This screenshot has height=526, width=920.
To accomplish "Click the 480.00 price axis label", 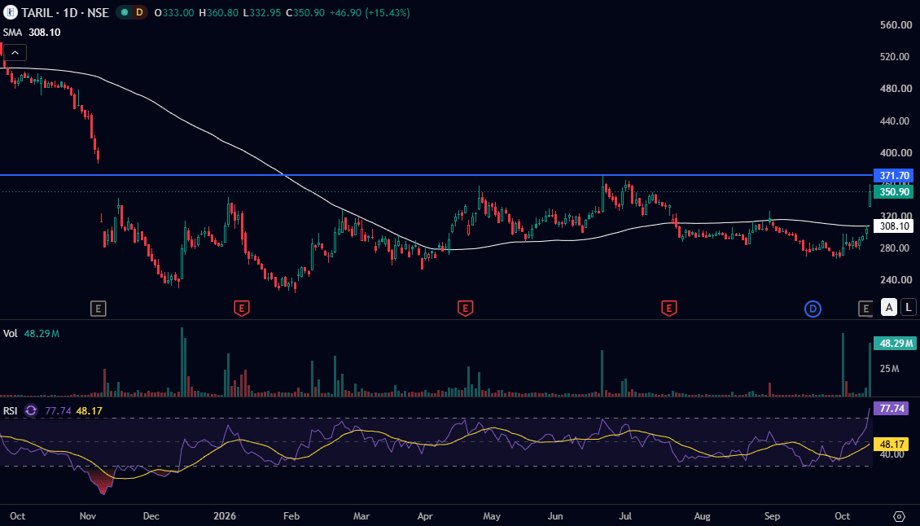I will [x=896, y=89].
